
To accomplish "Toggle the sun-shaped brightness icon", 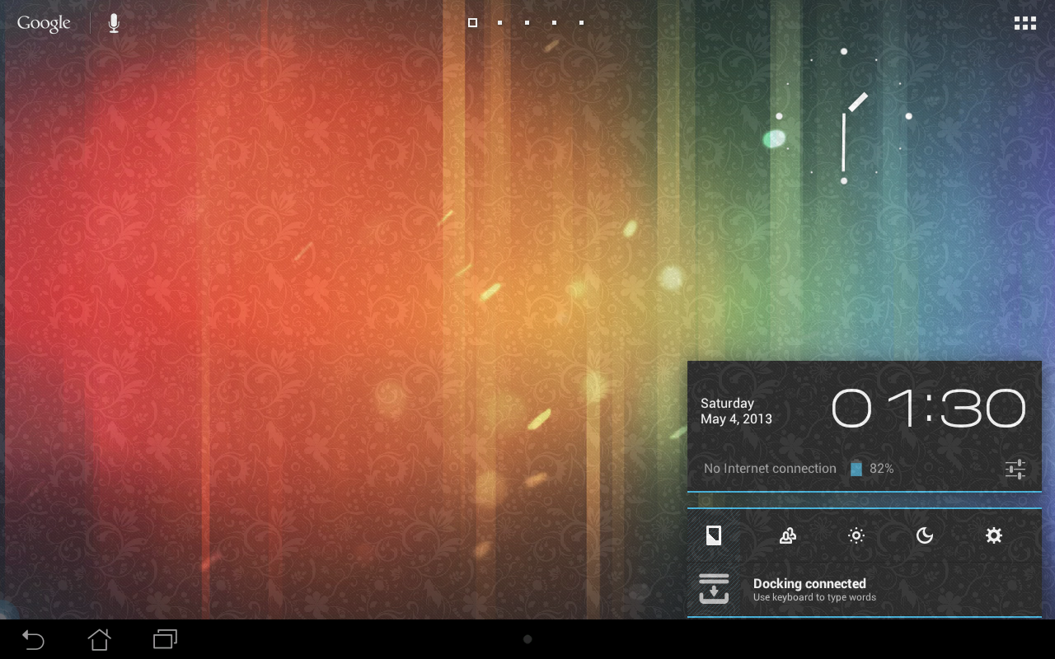I will [x=856, y=535].
